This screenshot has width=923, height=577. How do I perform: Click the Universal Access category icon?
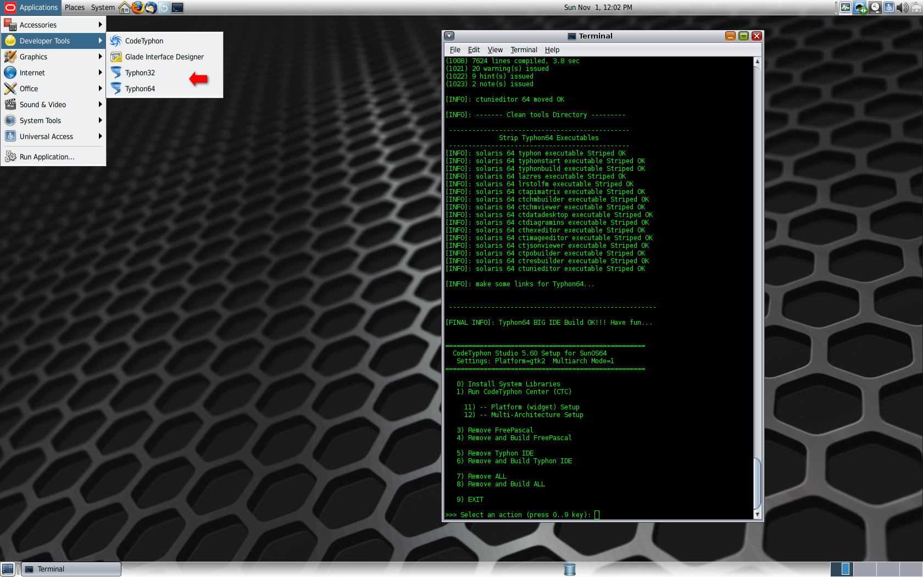point(10,136)
